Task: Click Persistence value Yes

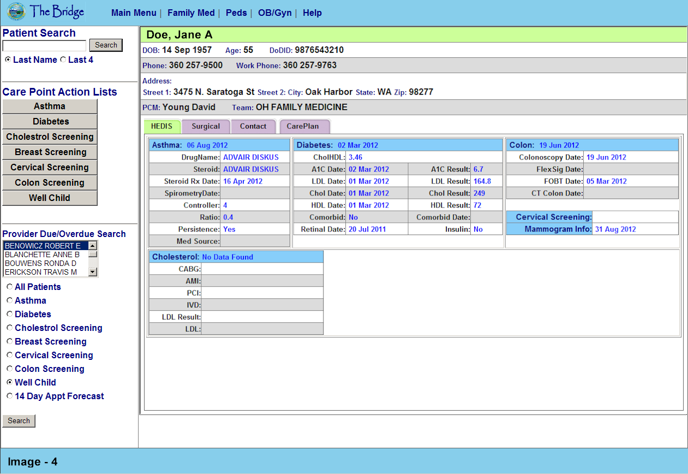Action: click(229, 229)
